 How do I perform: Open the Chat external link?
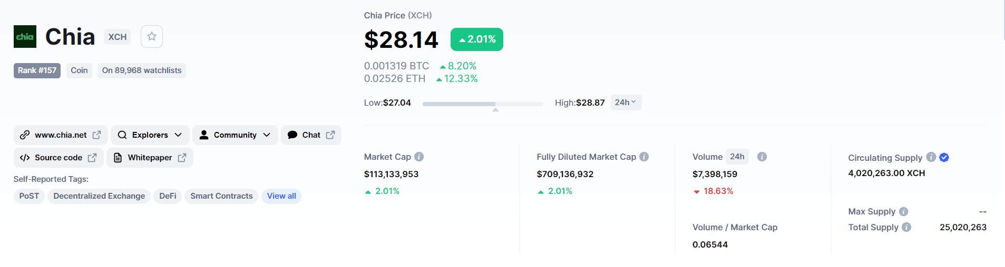tap(311, 135)
